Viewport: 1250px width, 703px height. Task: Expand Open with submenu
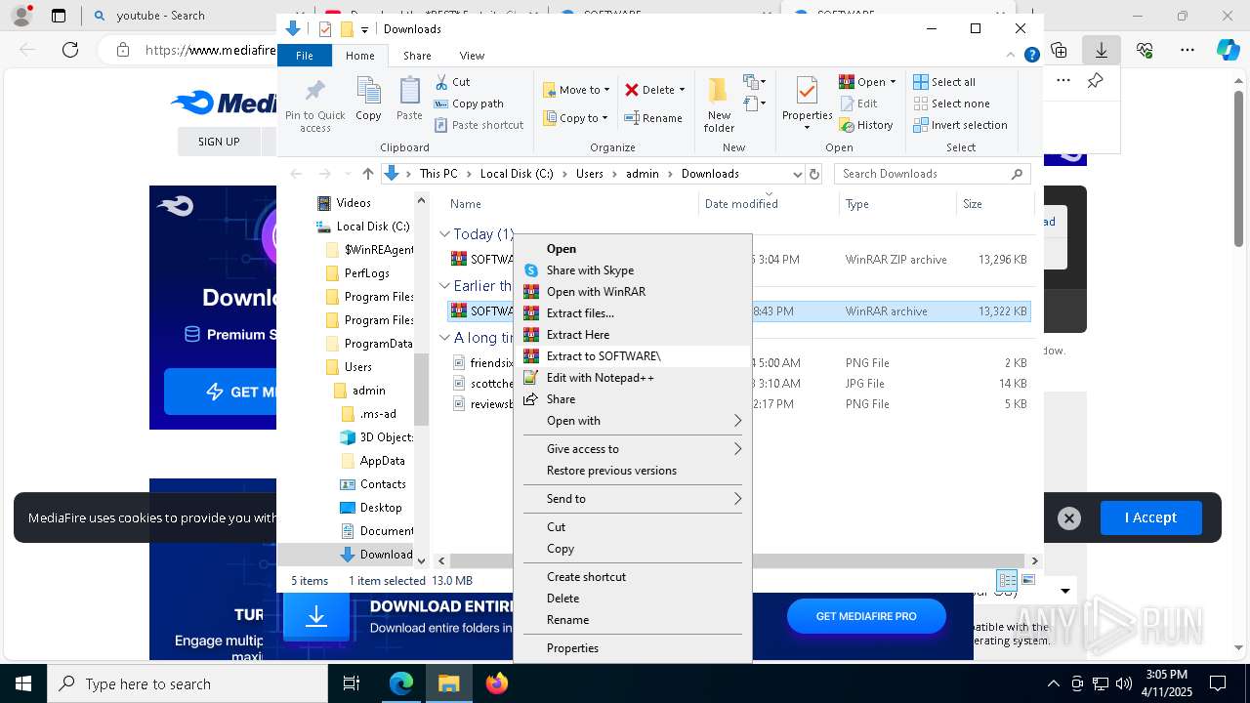pyautogui.click(x=633, y=421)
